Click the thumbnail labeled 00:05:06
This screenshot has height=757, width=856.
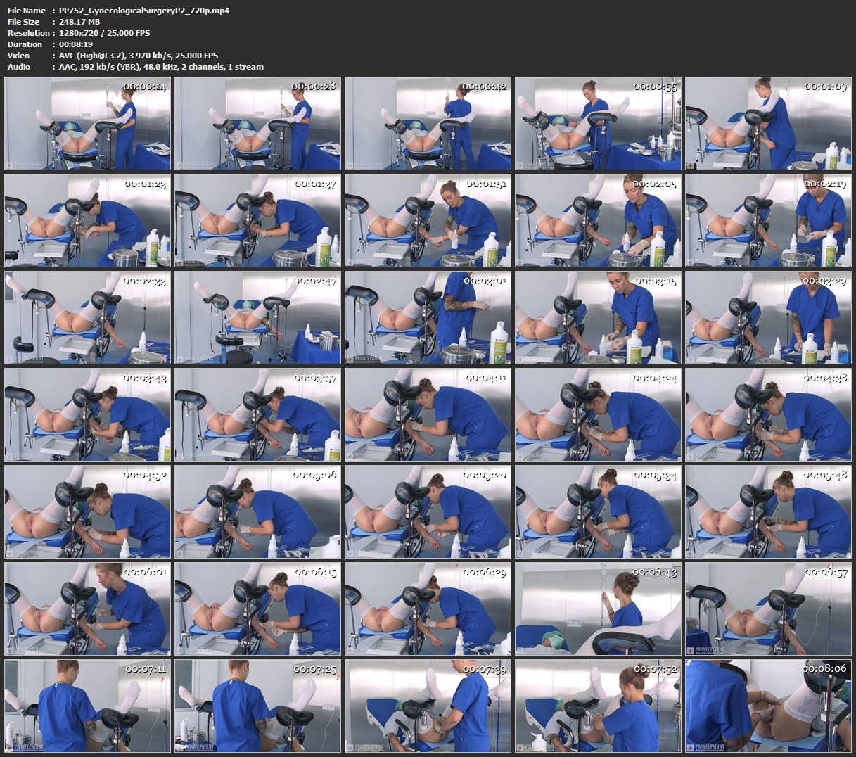(257, 511)
